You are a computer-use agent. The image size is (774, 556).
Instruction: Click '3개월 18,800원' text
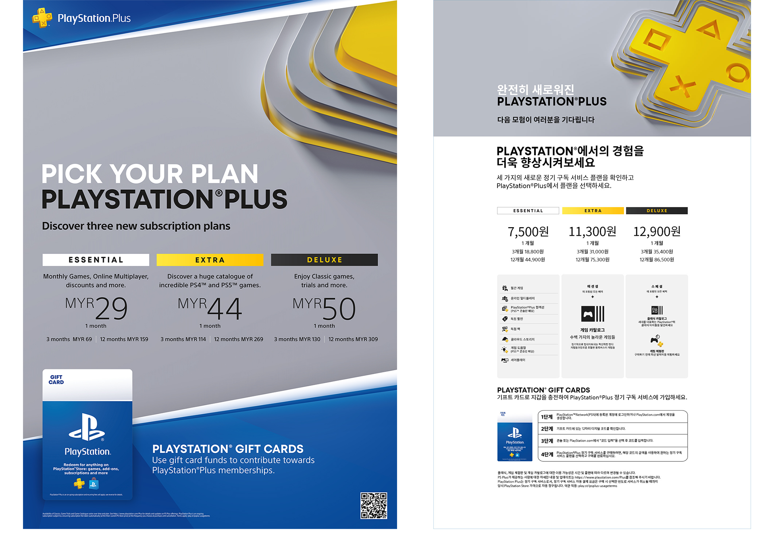click(528, 252)
